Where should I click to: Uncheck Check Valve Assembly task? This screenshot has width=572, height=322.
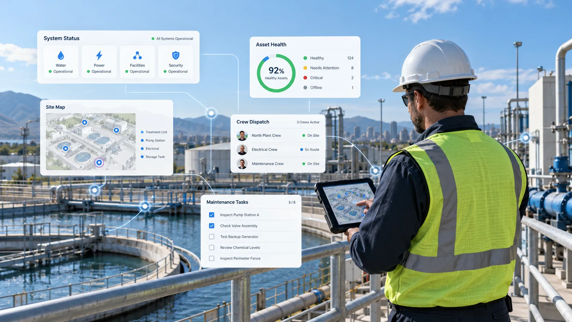pos(211,226)
